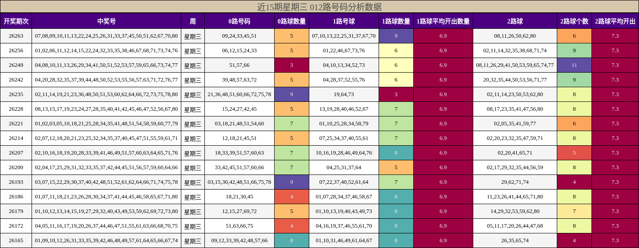Viewport: 639px width, 248px height.
Task: Click teal 0路球数量 cell showing 8
Action: coord(292,240)
